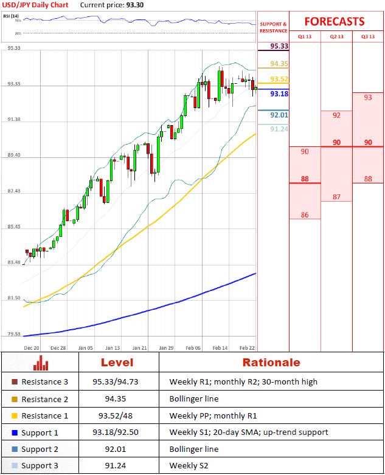Viewport: 385px width, 475px height.
Task: Click the Support 1 row label
Action: click(40, 433)
